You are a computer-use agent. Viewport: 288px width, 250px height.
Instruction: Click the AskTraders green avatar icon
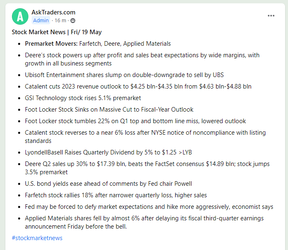[x=20, y=16]
